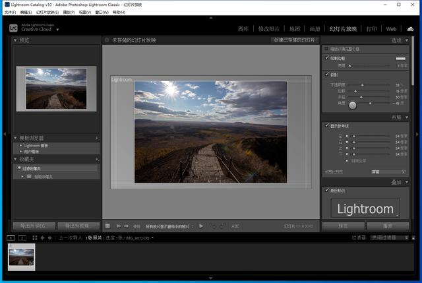Go to next slide with right arrow
Screen dimensions: 422x283
[x=126, y=226]
